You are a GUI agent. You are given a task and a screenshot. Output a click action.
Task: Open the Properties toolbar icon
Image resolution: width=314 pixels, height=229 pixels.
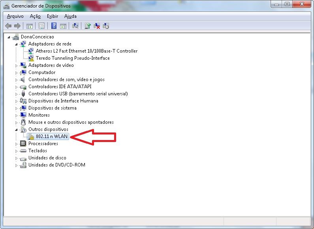[41, 26]
